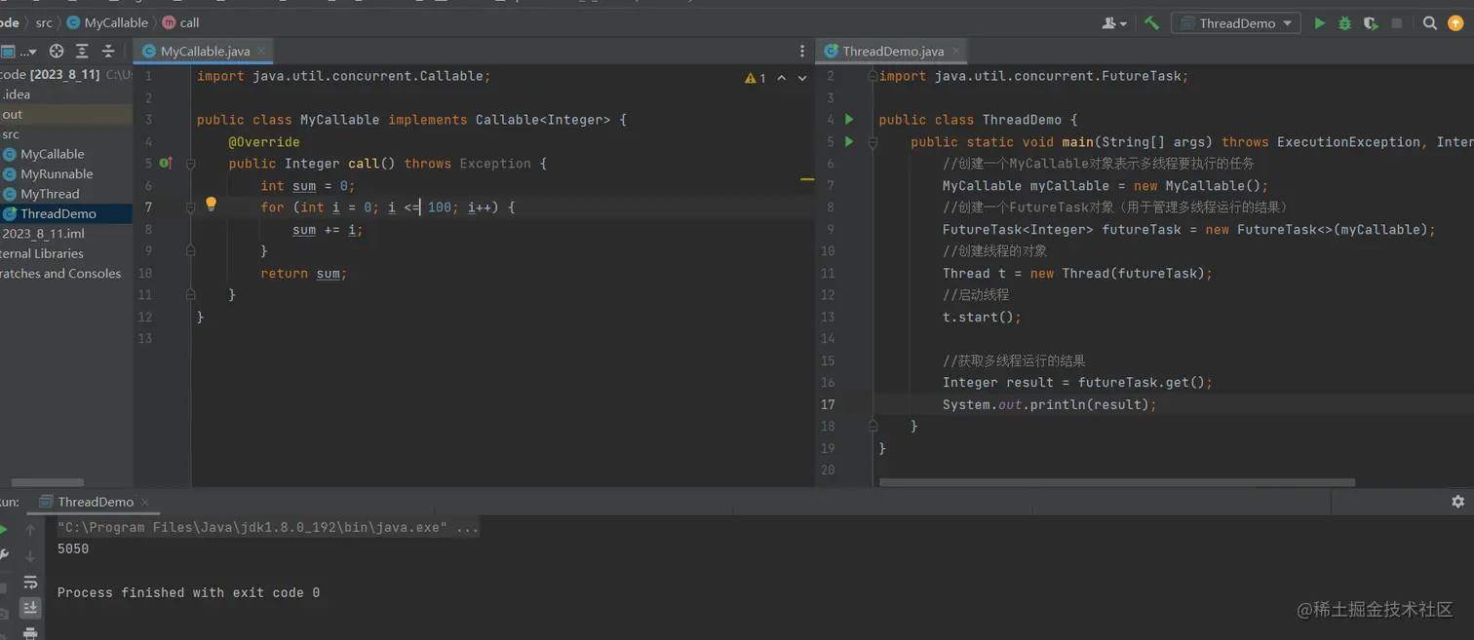Open editor tabs three-dot options menu
Image resolution: width=1474 pixels, height=640 pixels.
click(x=802, y=51)
